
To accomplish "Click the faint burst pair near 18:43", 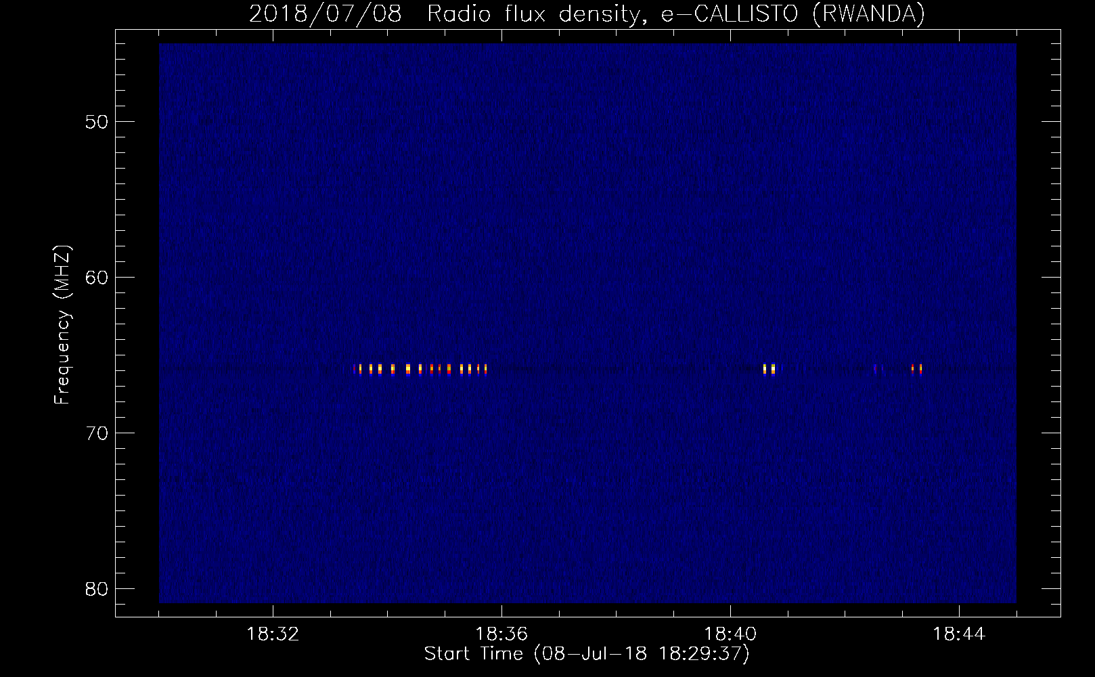I will (x=916, y=369).
